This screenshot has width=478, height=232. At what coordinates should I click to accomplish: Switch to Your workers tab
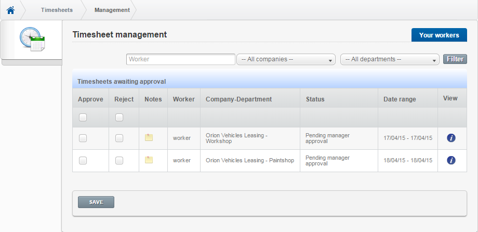(x=439, y=35)
